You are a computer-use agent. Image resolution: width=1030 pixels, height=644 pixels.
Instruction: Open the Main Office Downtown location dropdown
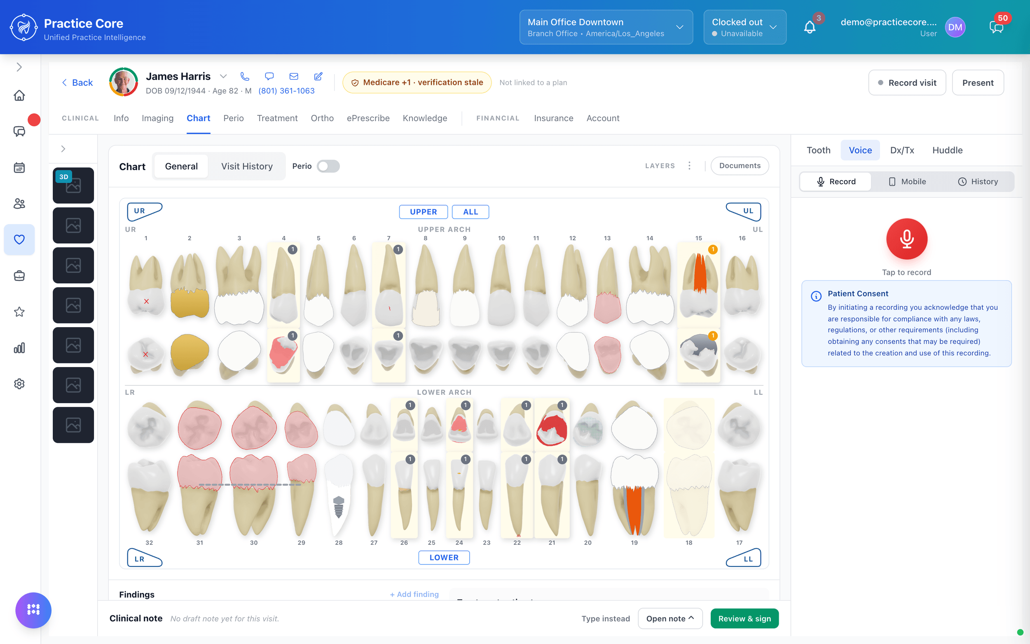pos(606,27)
